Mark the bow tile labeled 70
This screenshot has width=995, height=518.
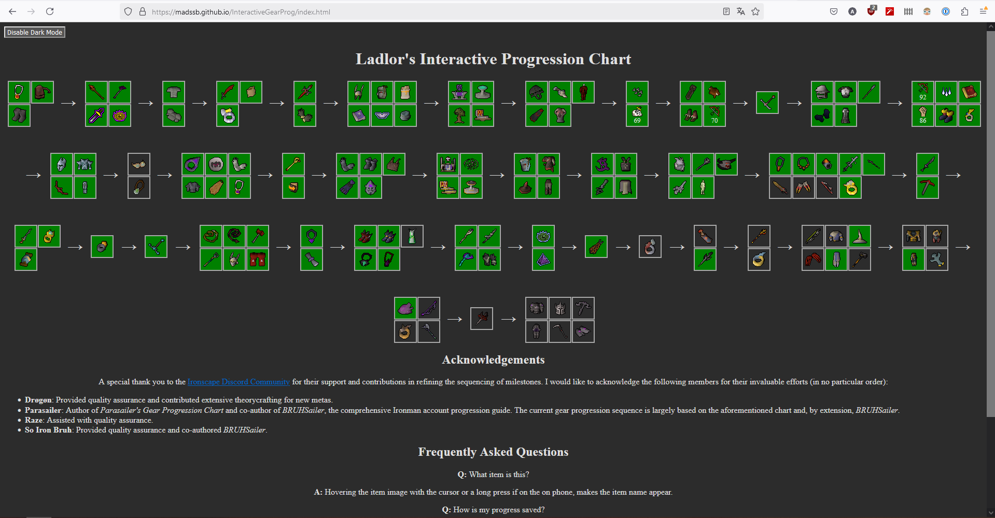[x=714, y=116]
